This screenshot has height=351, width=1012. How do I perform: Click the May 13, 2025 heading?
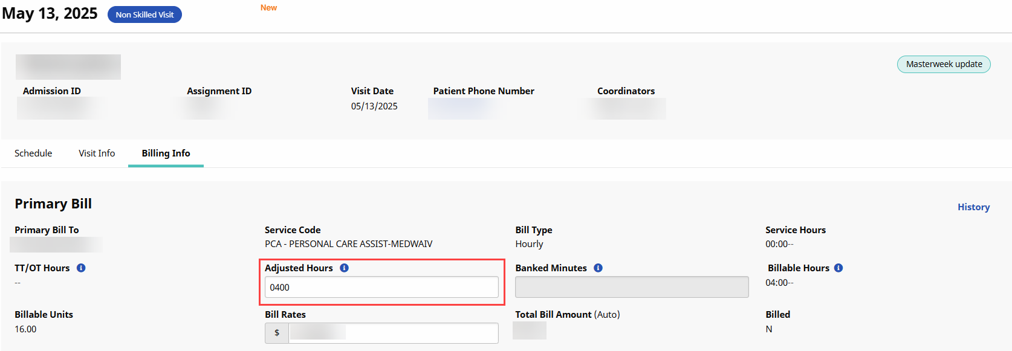(x=50, y=13)
